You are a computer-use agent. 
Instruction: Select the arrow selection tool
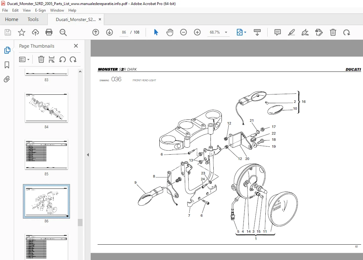click(x=156, y=32)
